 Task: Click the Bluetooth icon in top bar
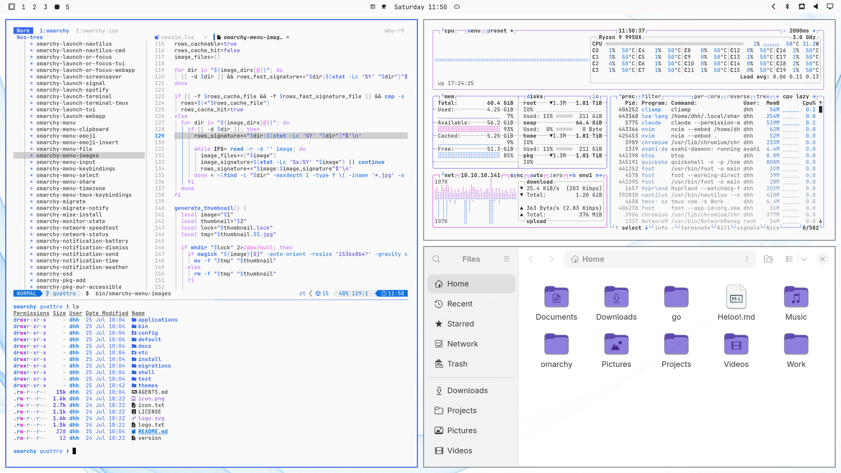[x=787, y=7]
